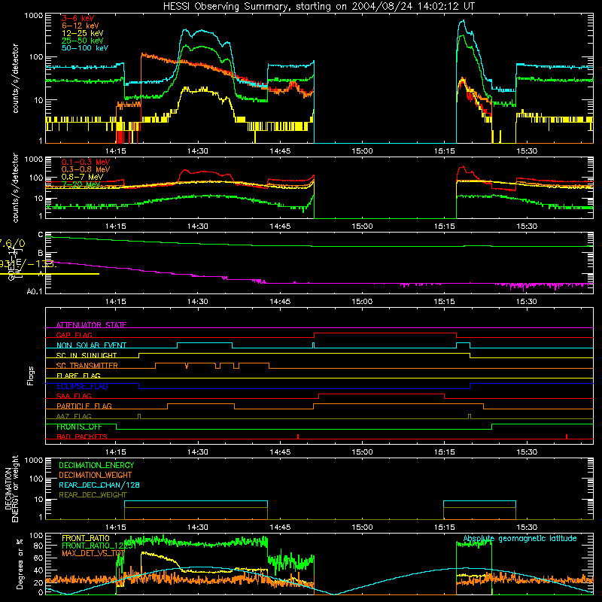Select the SAA_FLAG label

click(x=74, y=396)
